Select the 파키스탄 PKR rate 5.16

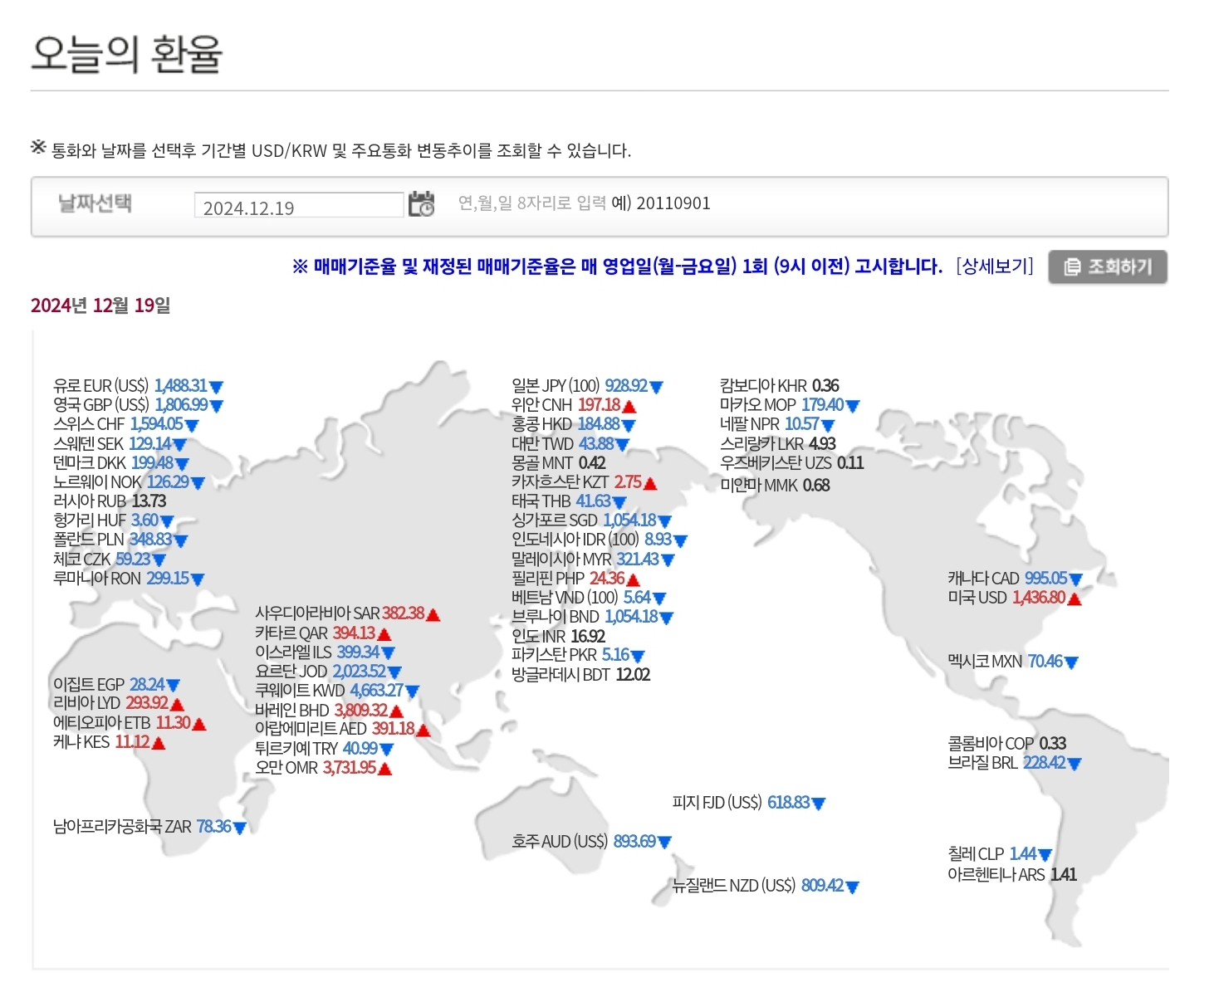pos(616,655)
